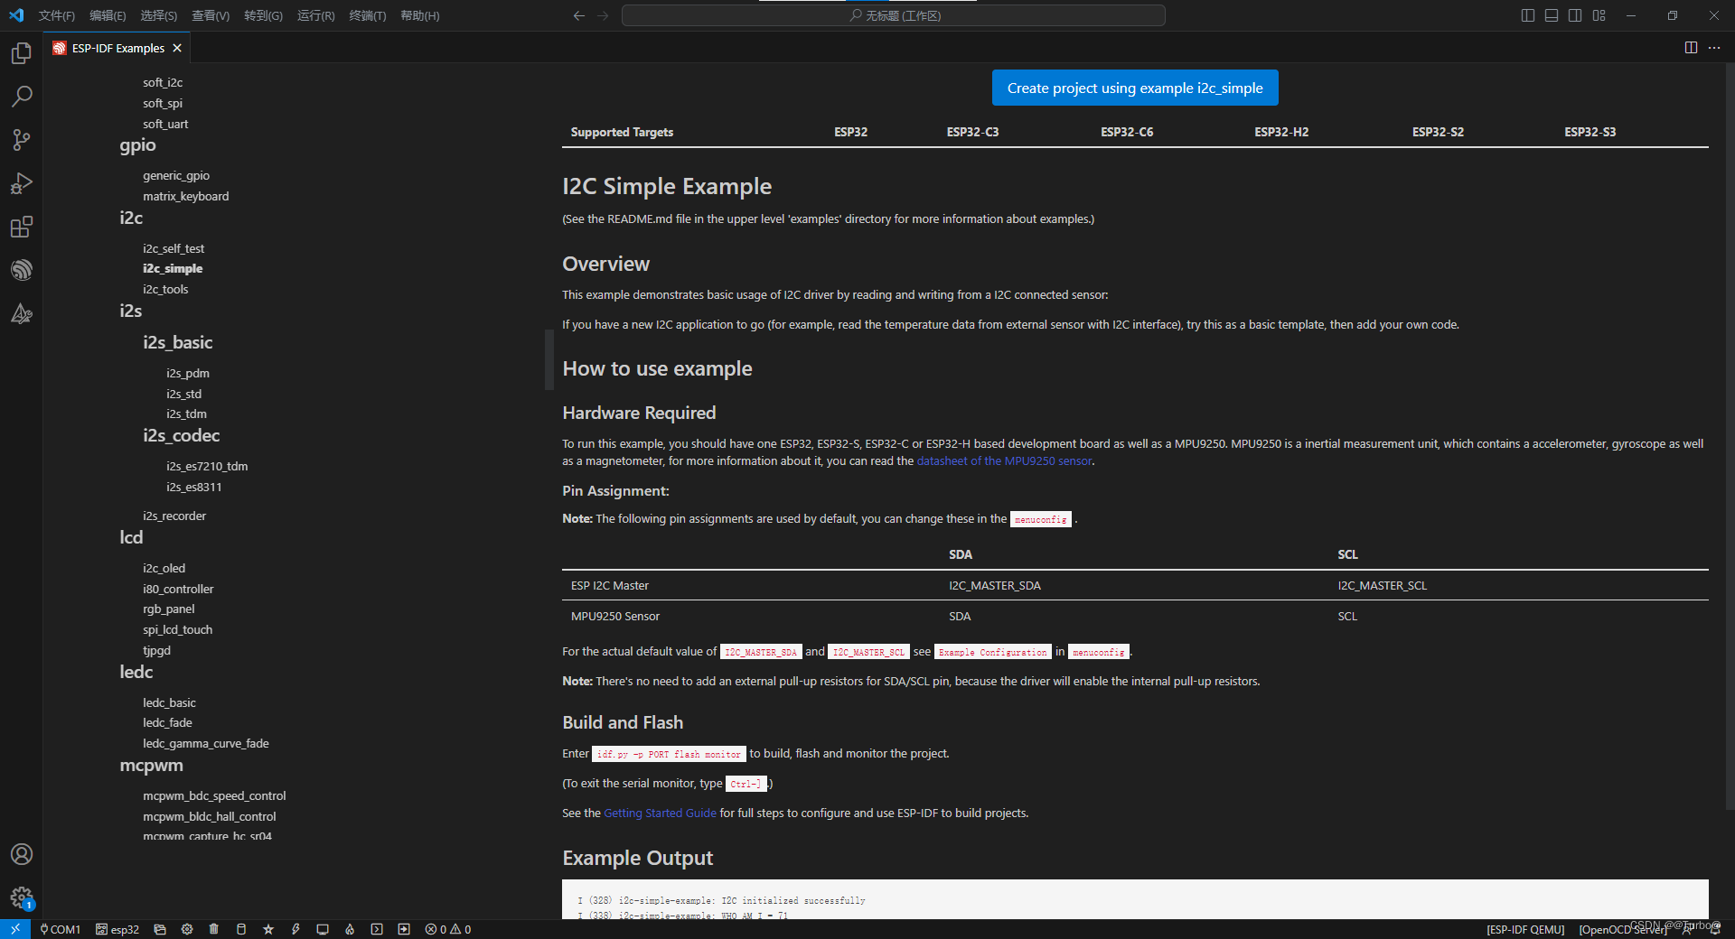
Task: Select the i2s_pdm example
Action: click(187, 374)
